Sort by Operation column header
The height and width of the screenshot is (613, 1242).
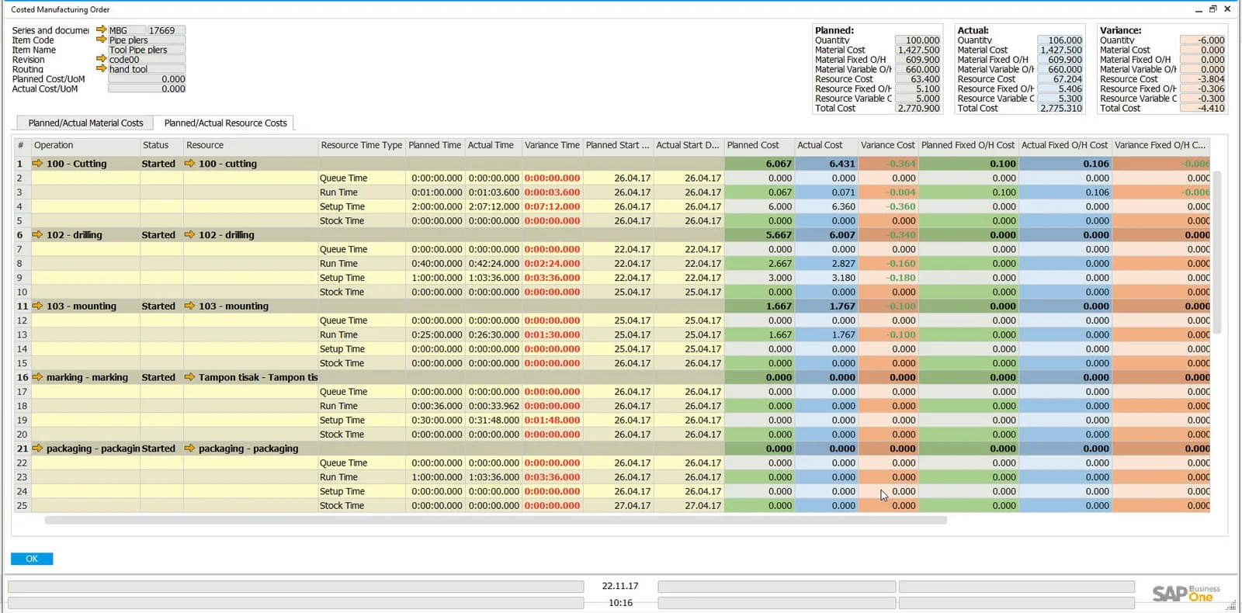(85, 145)
